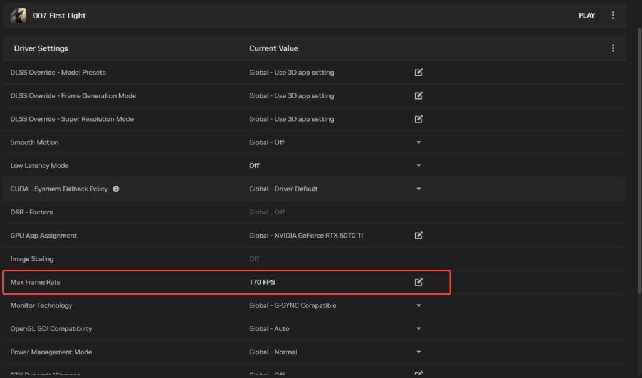Show info for CUDA Sysmem Fallback Policy
642x378 pixels.
point(116,189)
